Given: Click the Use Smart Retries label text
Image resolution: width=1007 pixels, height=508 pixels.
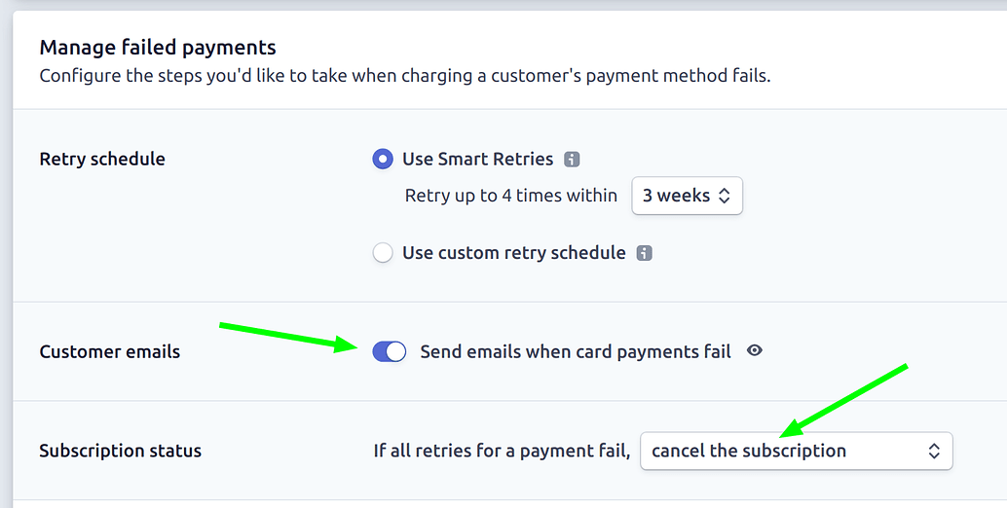Looking at the screenshot, I should 477,160.
